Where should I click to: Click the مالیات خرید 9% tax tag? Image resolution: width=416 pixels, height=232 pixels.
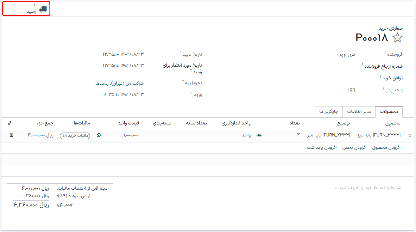75,135
